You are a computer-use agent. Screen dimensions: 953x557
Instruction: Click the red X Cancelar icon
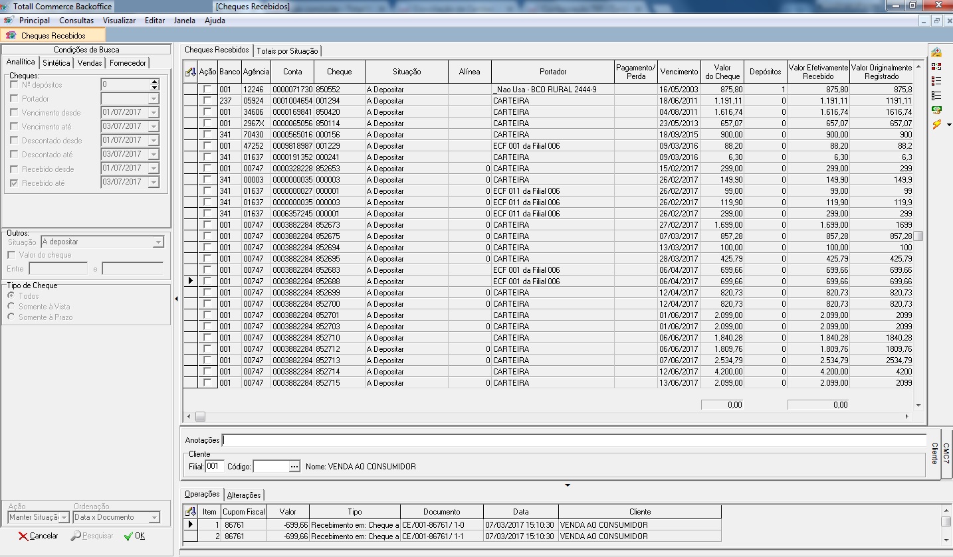click(x=23, y=536)
